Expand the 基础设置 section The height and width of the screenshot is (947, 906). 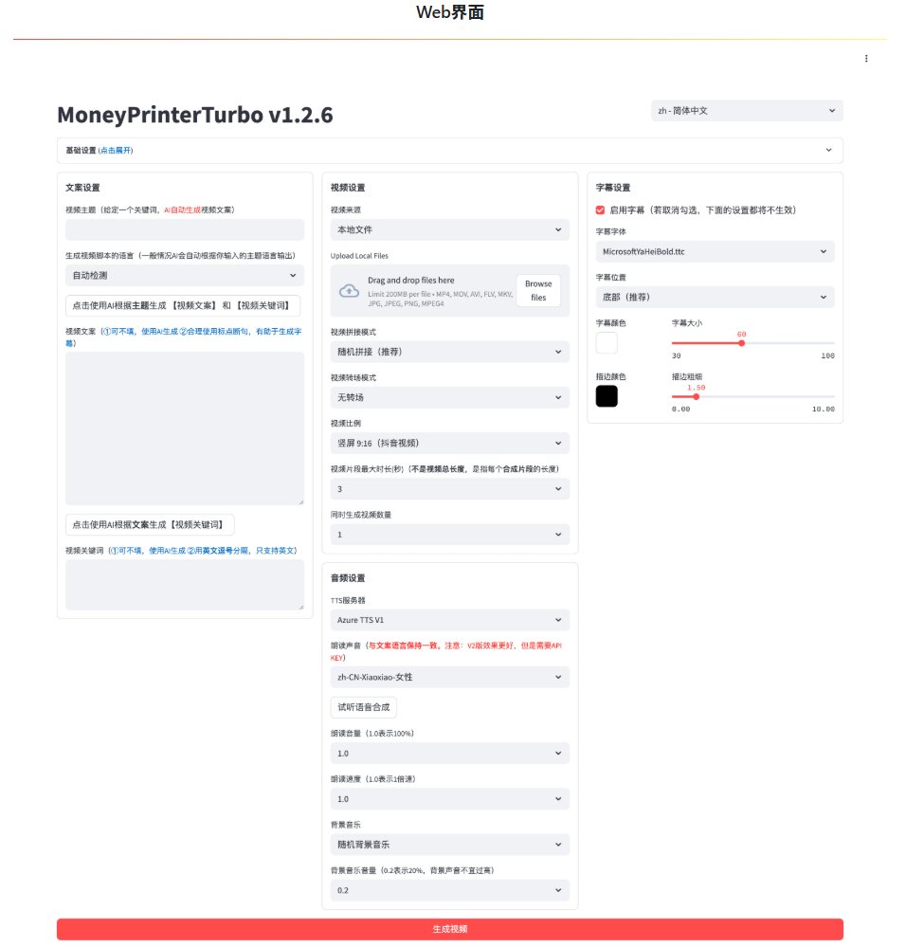click(x=449, y=151)
